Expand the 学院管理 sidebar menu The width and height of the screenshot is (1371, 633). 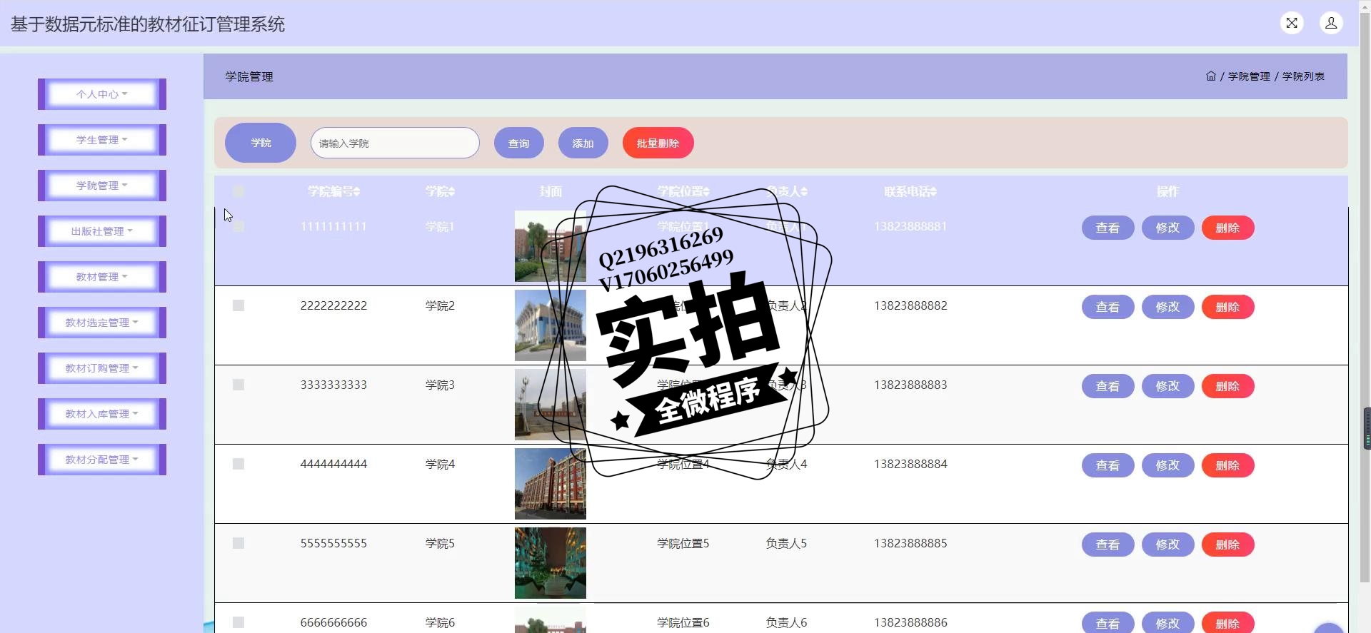(102, 186)
